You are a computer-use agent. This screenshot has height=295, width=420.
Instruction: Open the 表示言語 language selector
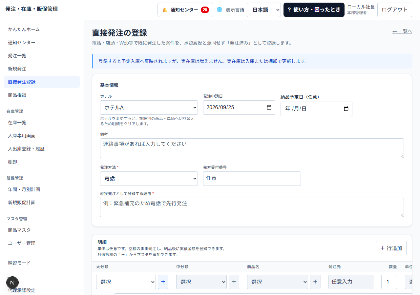[x=264, y=10]
